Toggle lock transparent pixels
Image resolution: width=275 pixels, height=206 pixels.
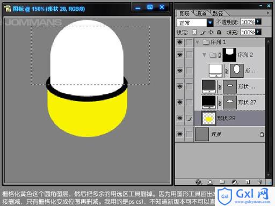click(194, 32)
